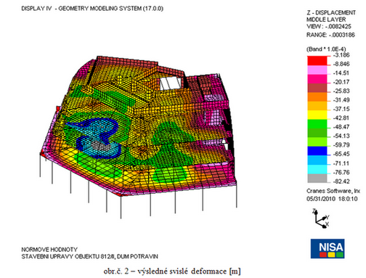Click the white opening in the roof mesh

click(171, 83)
